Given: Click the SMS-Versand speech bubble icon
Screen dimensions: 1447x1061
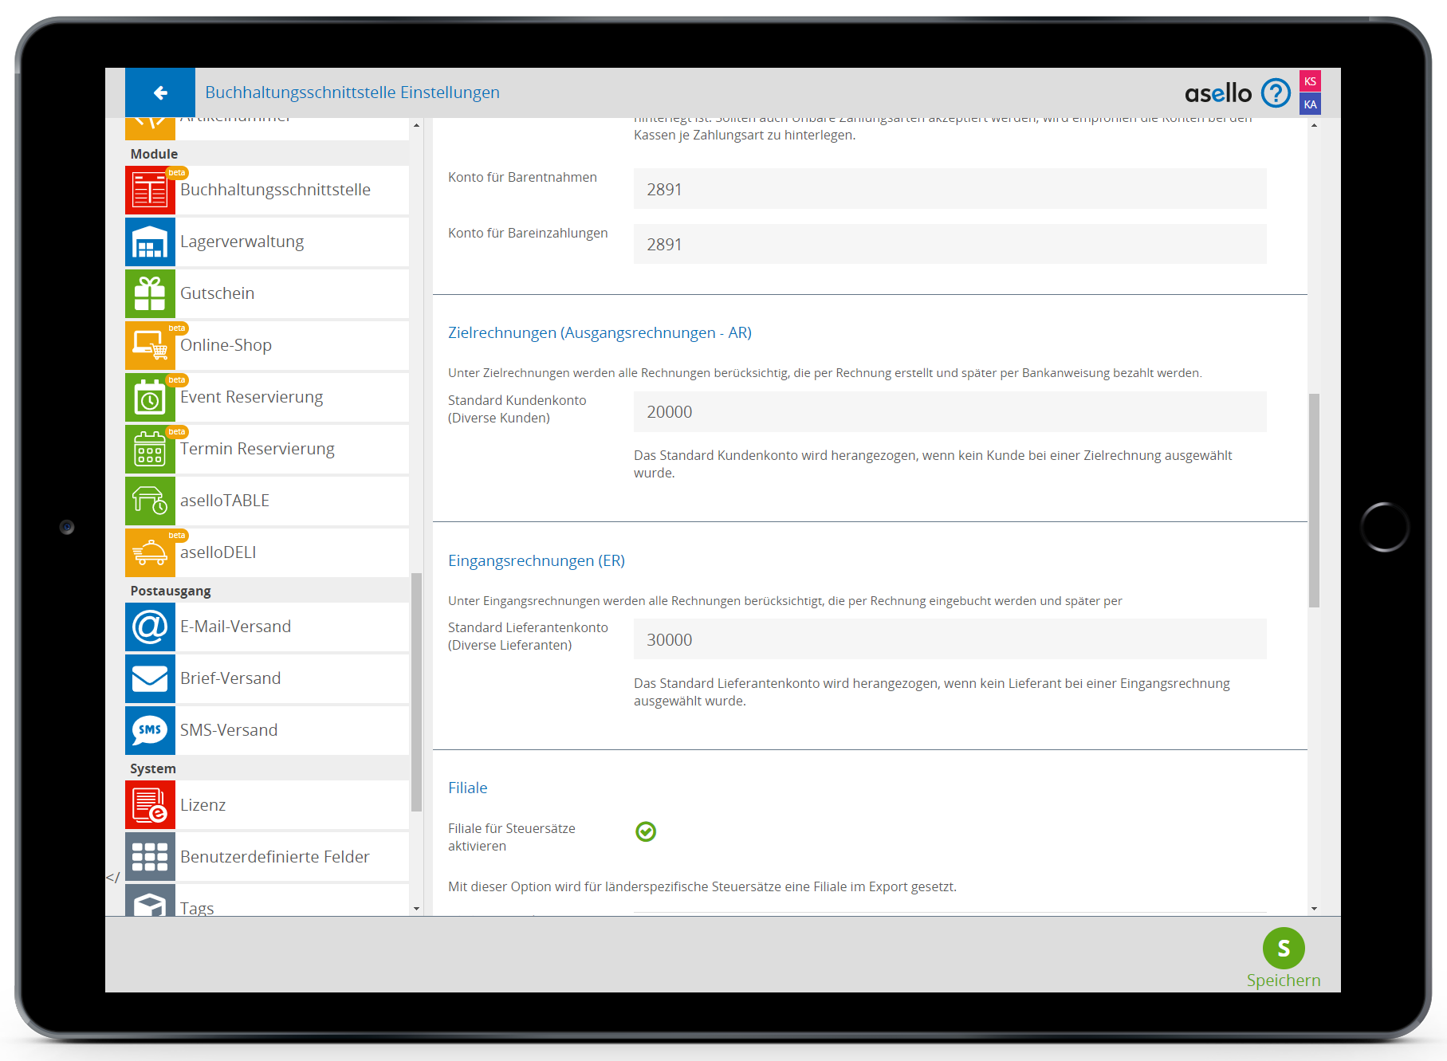Looking at the screenshot, I should pos(150,730).
